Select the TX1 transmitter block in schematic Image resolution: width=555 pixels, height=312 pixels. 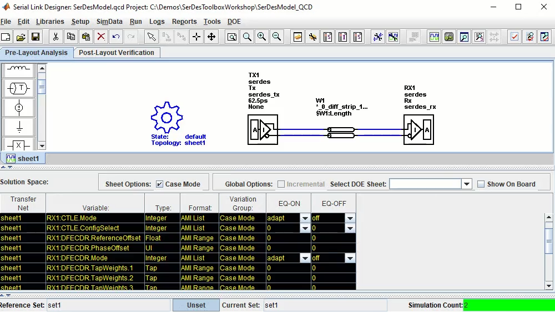(263, 129)
